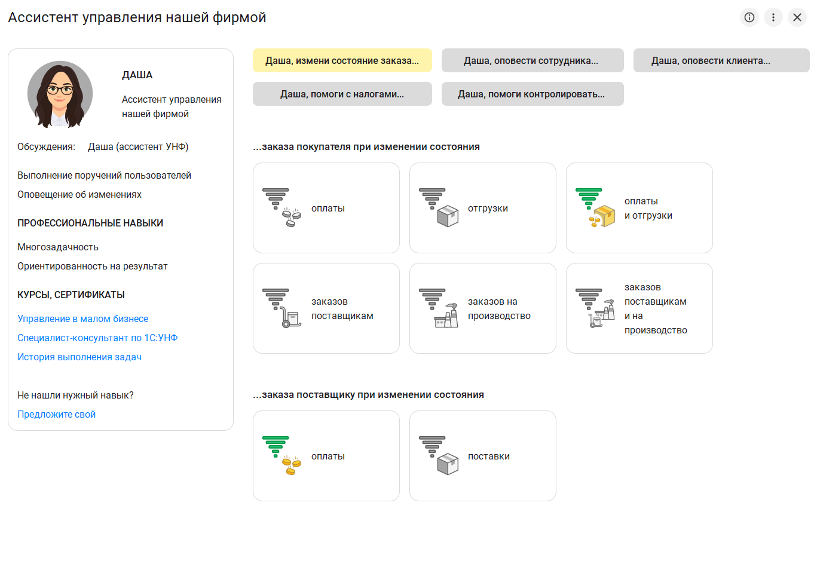Screen dimensions: 814x570
Task: Click the supplier delivery box icon
Action: [x=438, y=456]
